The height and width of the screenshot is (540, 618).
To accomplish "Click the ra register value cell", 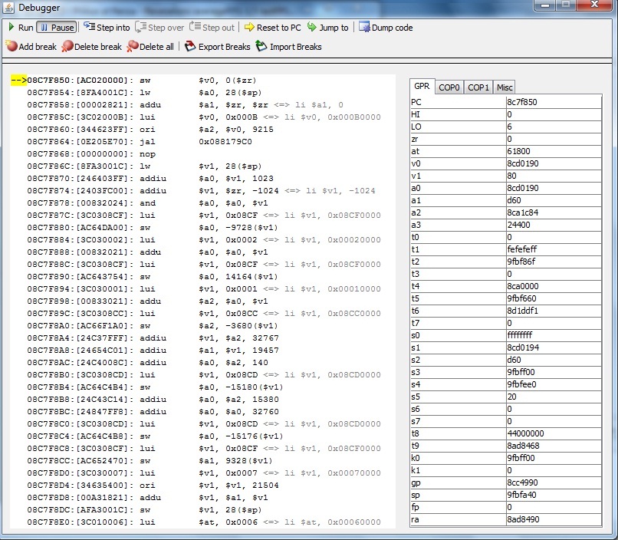I will pos(553,519).
